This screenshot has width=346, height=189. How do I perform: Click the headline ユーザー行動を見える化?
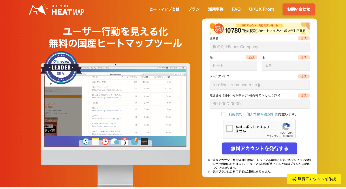(116, 31)
